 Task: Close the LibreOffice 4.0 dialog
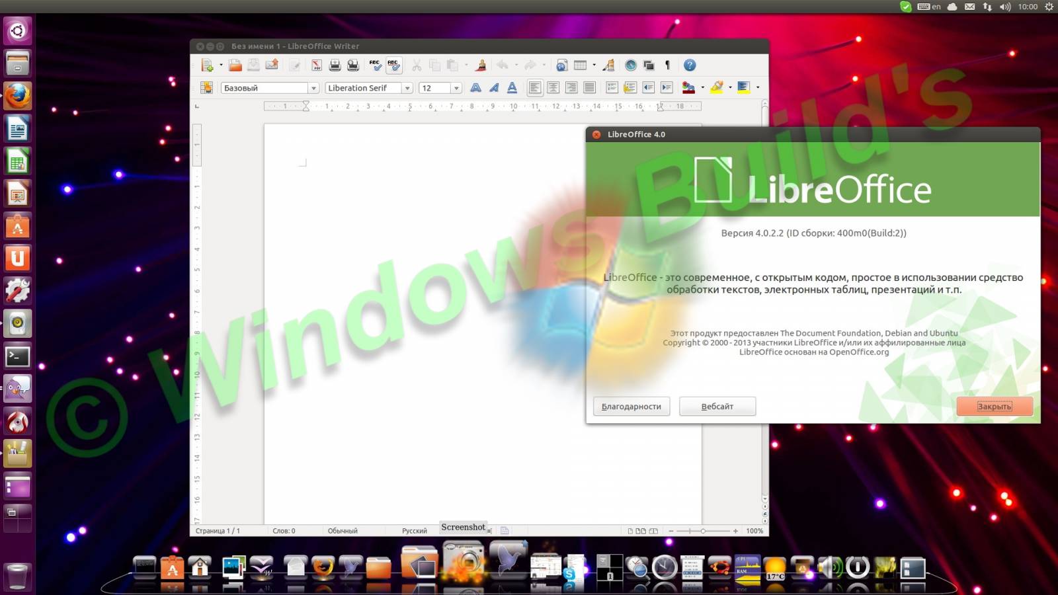click(x=596, y=134)
